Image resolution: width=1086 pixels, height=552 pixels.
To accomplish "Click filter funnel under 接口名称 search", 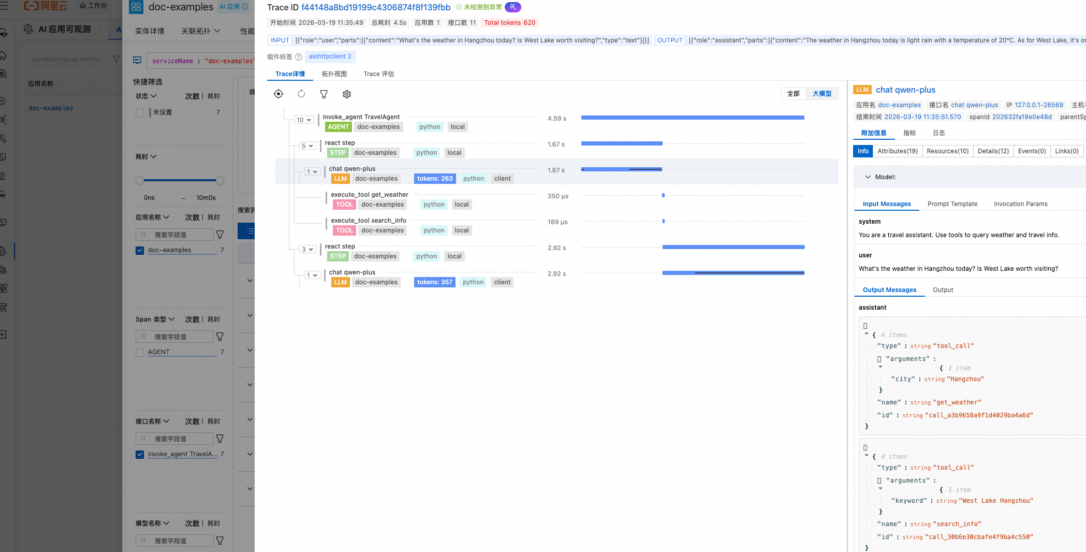I will pyautogui.click(x=220, y=439).
